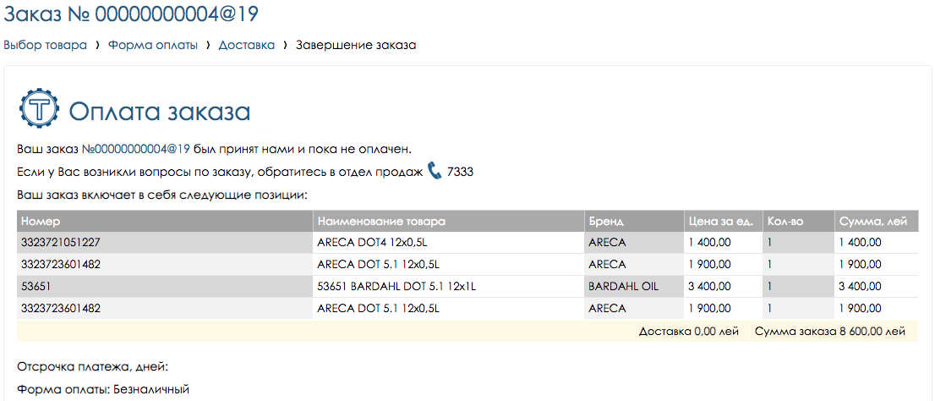The height and width of the screenshot is (401, 935).
Task: Go to the Форма оплаты breadcrumb step
Action: (153, 45)
